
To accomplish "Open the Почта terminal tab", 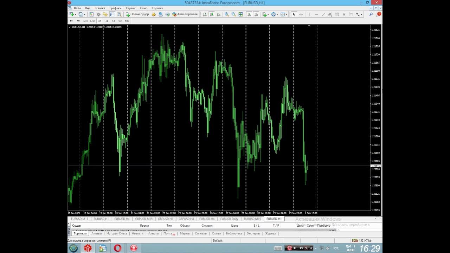I will (169, 234).
